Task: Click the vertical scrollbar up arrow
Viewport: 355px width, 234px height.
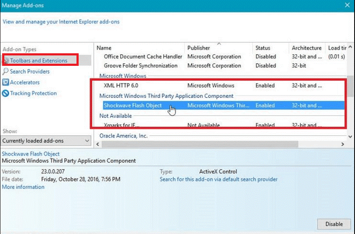Action: coord(350,47)
